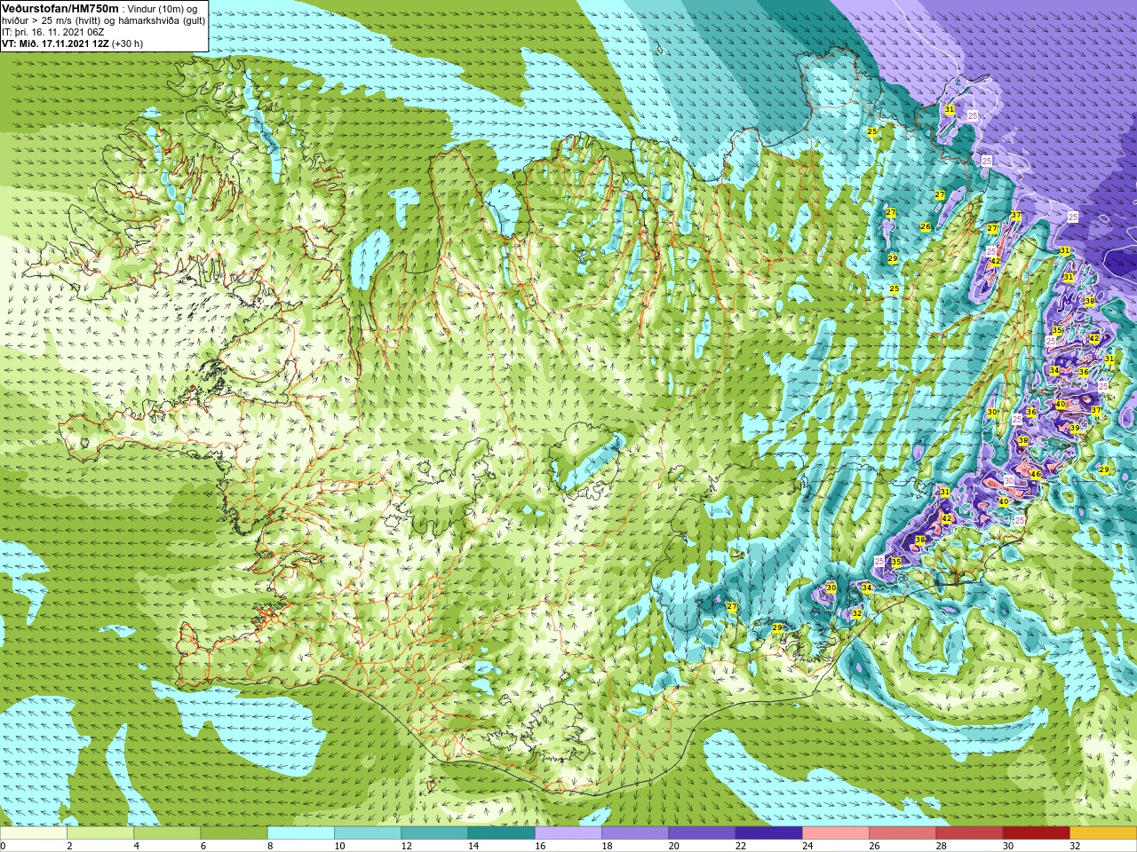Click the 4–6 m/s light green legend swatch
Screen dimensions: 1137x852
(x=167, y=833)
